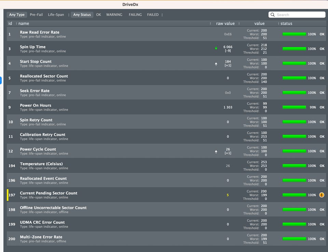Viewport: 328px width, 252px height.
Task: Select the Raw Read Error Rate row
Action: click(x=166, y=34)
